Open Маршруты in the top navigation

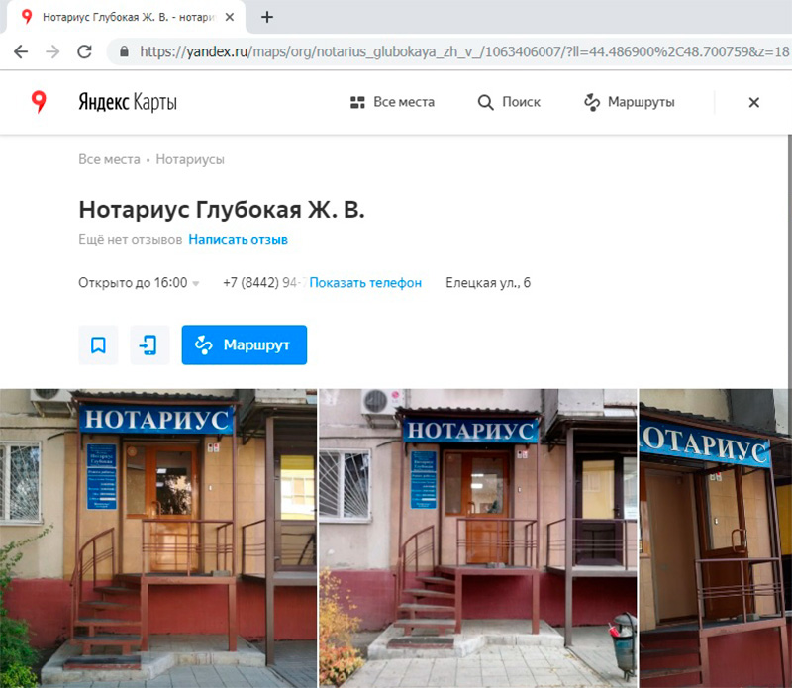click(629, 102)
